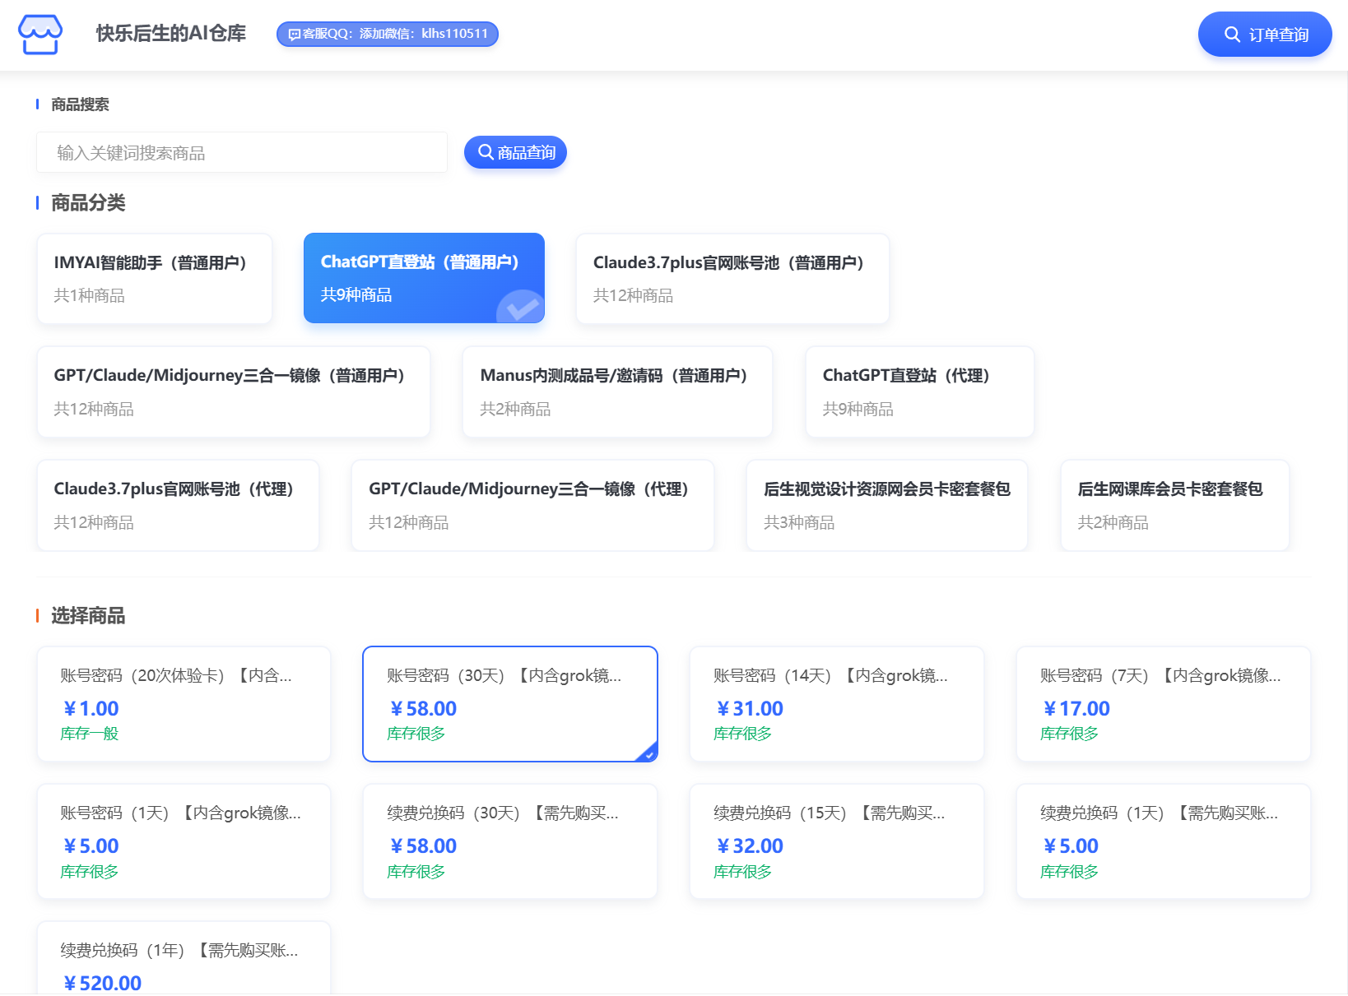This screenshot has width=1348, height=996.
Task: Click the checkmark on ChatGPT直登站 category card
Action: [x=521, y=307]
